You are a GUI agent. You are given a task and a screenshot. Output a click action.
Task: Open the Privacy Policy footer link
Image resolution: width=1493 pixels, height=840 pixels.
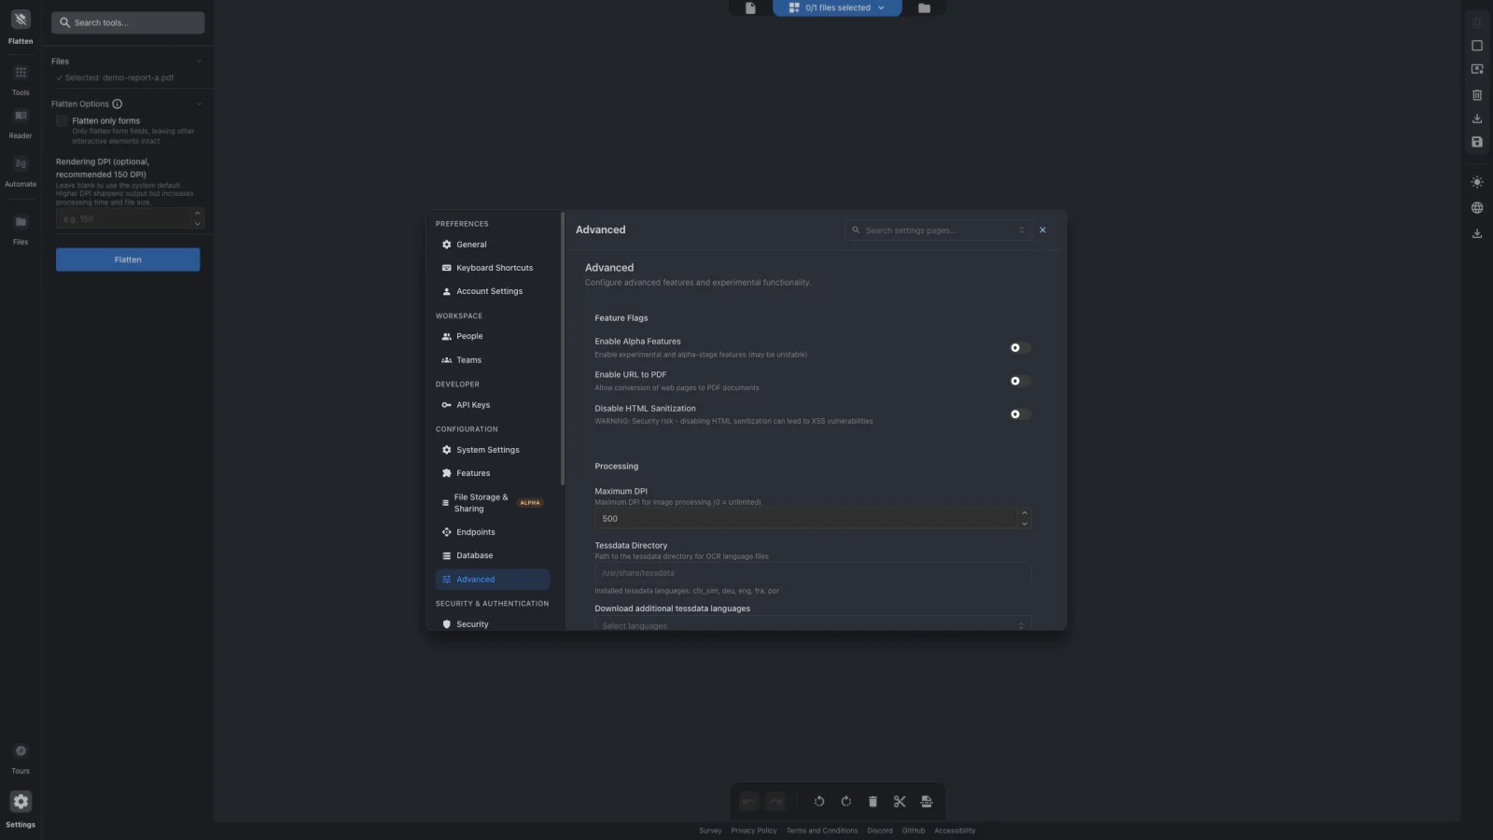click(x=754, y=831)
